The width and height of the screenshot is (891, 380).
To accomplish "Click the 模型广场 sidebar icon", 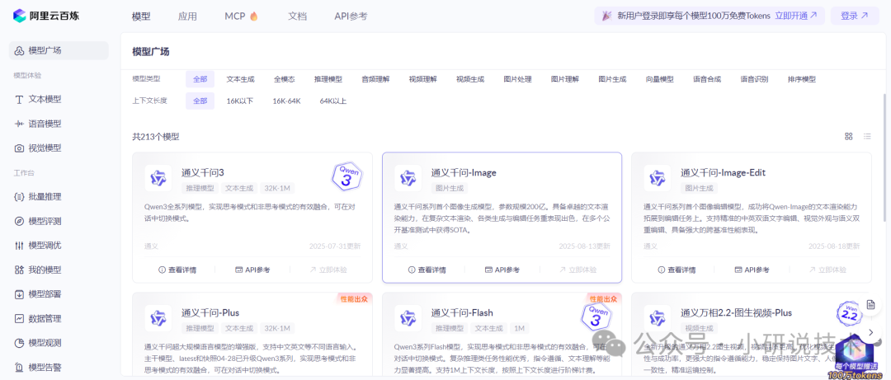I will pos(19,50).
